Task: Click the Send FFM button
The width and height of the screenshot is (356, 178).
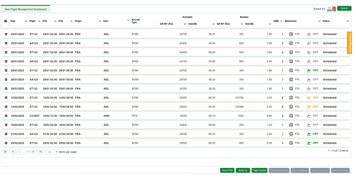Action: [x=227, y=170]
